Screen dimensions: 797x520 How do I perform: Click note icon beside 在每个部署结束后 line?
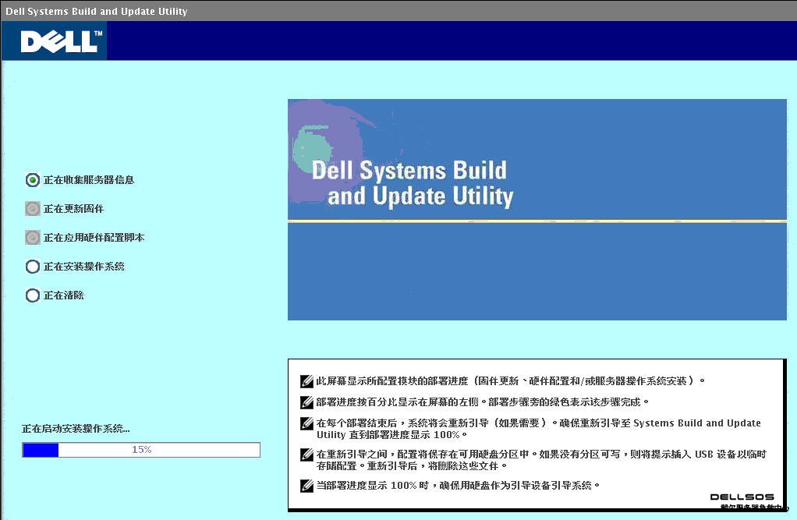(x=306, y=423)
